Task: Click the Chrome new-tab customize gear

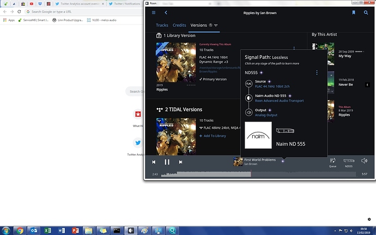Action: 369,219
